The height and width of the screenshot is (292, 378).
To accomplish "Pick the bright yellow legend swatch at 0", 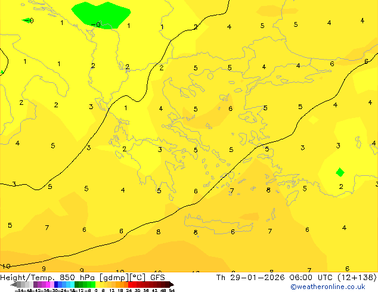I will (97, 284).
